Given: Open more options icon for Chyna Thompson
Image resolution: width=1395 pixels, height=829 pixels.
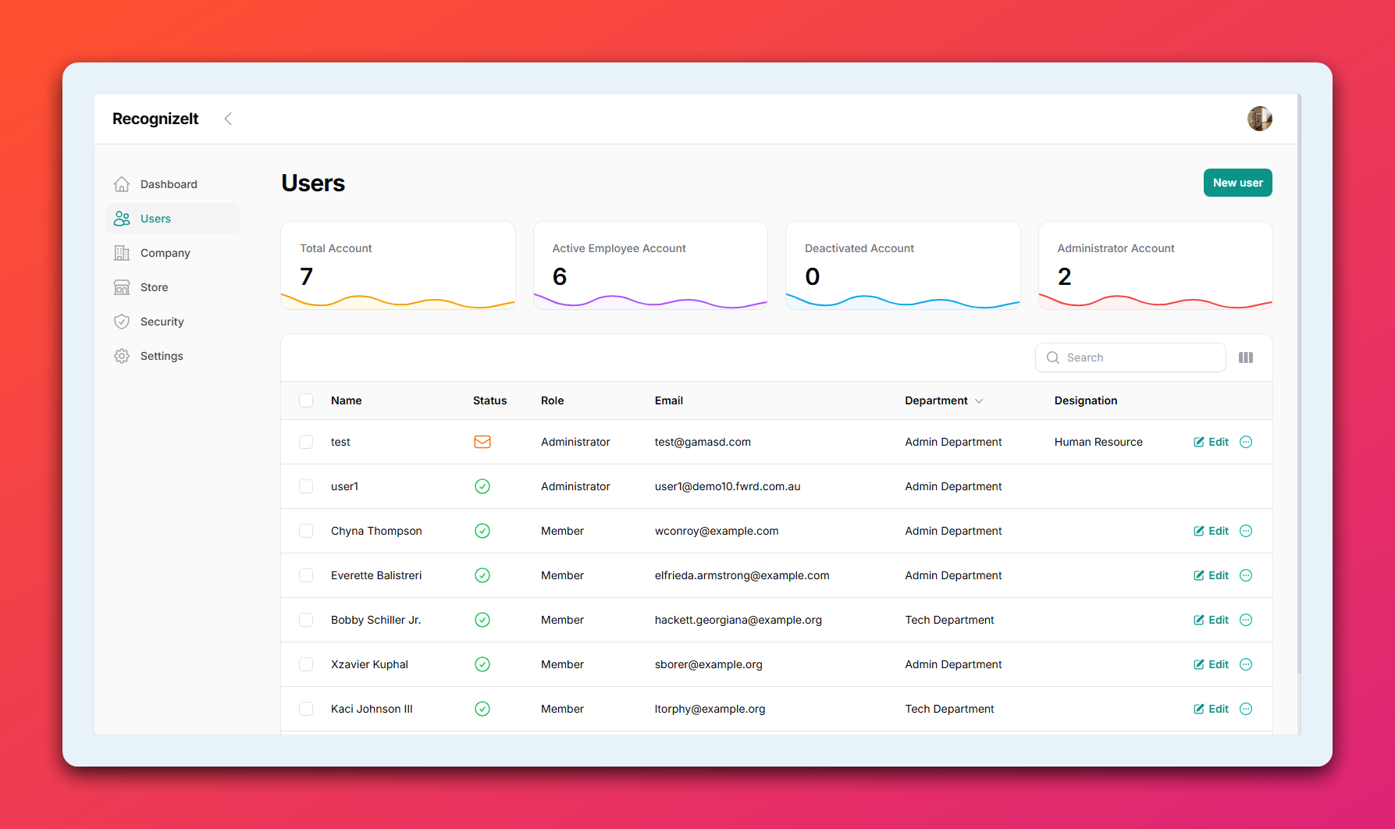Looking at the screenshot, I should point(1246,531).
